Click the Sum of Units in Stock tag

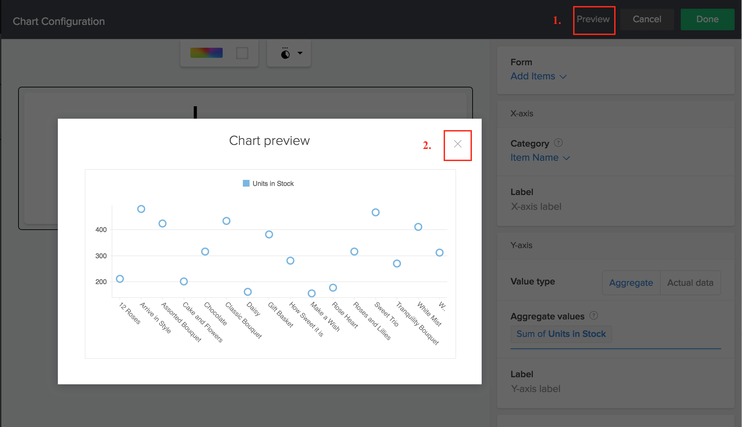coord(561,334)
